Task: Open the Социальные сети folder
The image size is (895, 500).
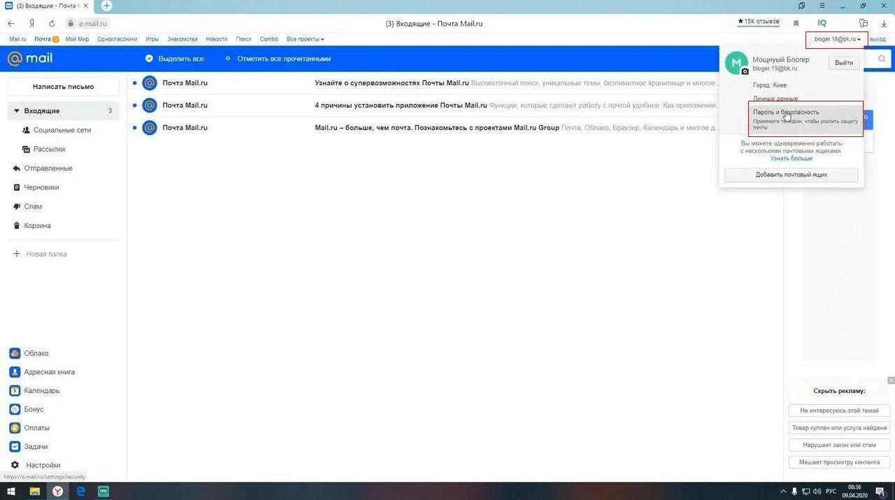Action: 57,130
